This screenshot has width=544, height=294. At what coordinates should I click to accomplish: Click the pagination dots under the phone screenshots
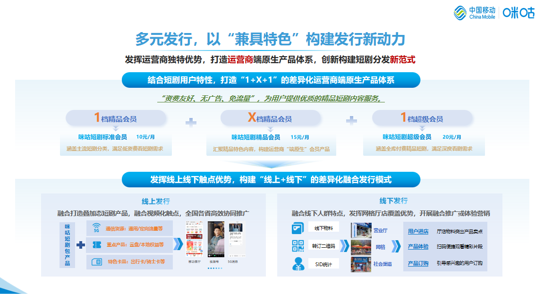tap(215, 268)
